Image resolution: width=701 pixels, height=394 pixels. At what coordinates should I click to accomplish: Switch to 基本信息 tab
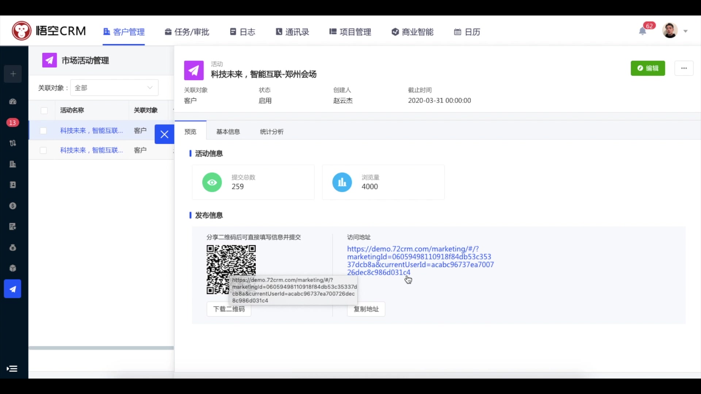(x=228, y=131)
